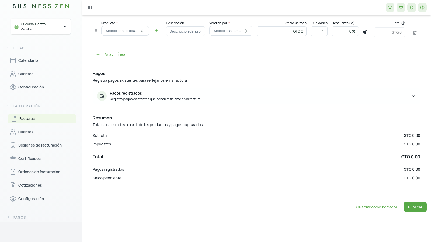Click the plus icon next to Producto
Screen dimensions: 431x242
click(x=157, y=30)
